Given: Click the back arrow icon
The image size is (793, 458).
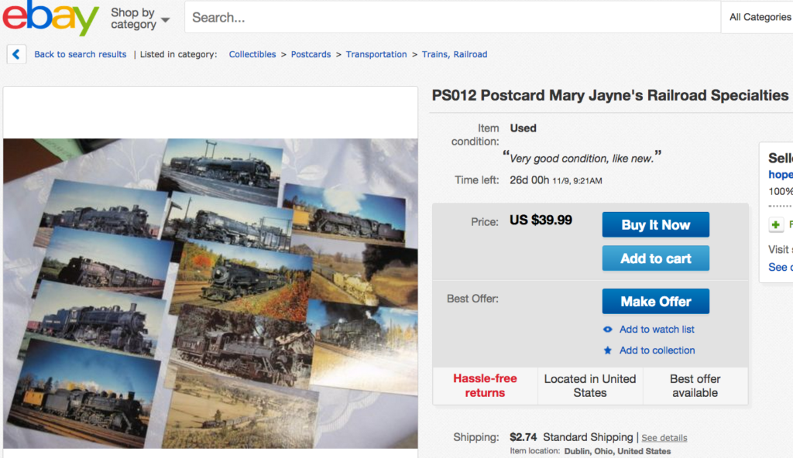Looking at the screenshot, I should coord(17,54).
